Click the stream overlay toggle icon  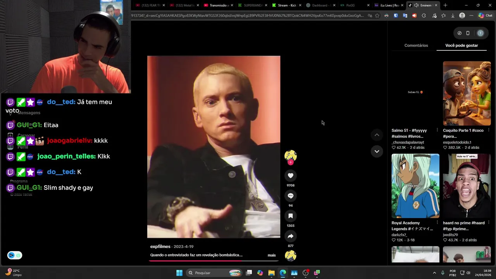click(15, 255)
